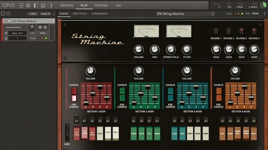Enable the 60s STRGS rocker
The height and width of the screenshot is (150, 268).
[76, 134]
